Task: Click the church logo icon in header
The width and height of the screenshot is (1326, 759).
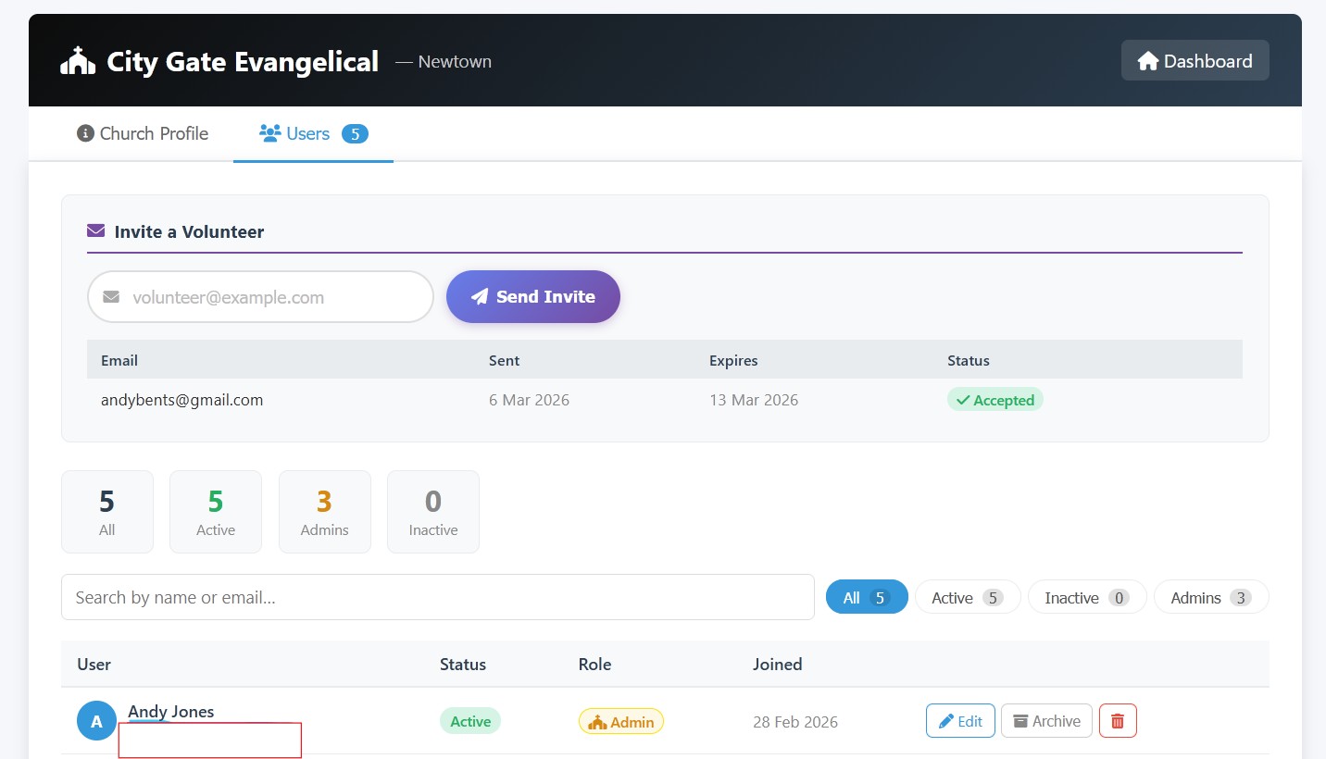Action: point(78,61)
